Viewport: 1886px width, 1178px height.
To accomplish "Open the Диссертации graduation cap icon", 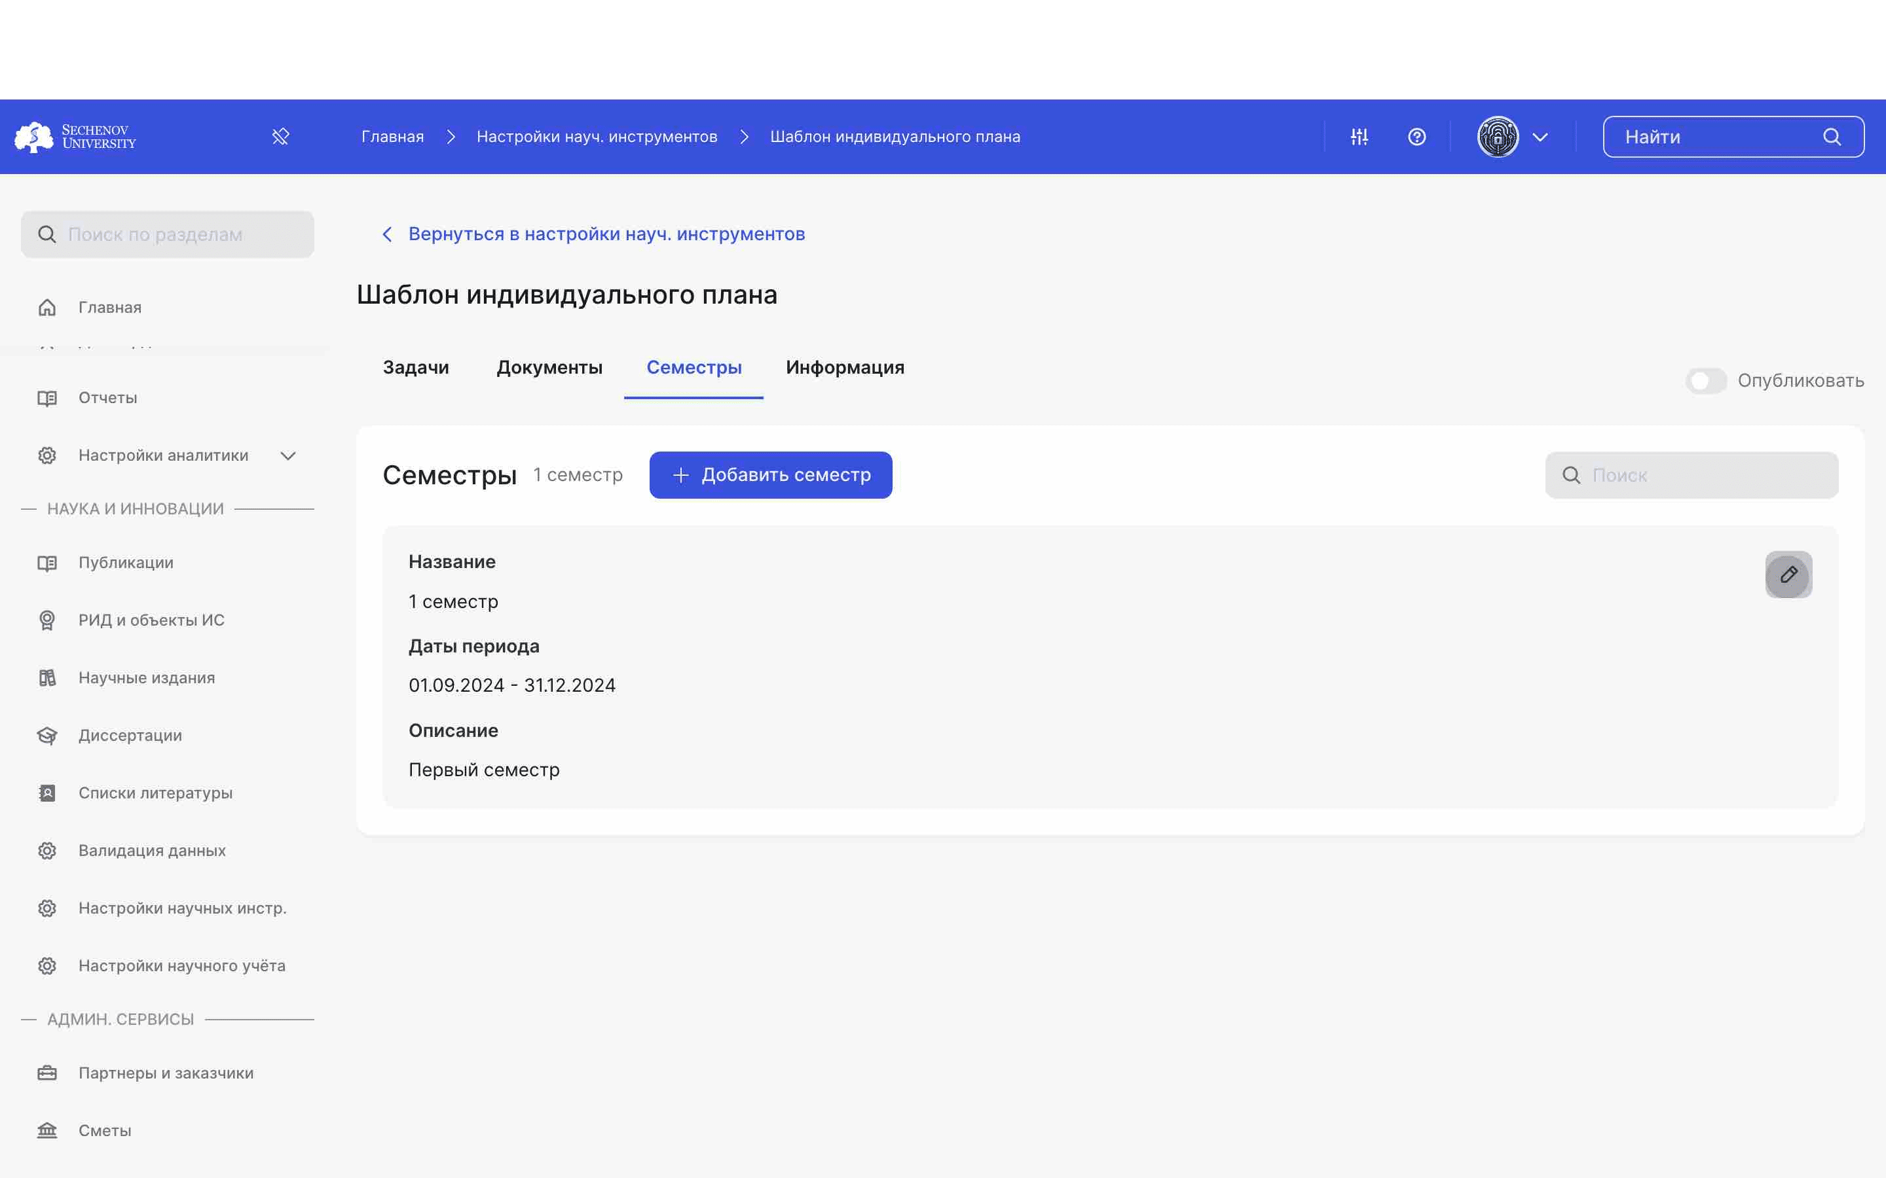I will (x=46, y=736).
